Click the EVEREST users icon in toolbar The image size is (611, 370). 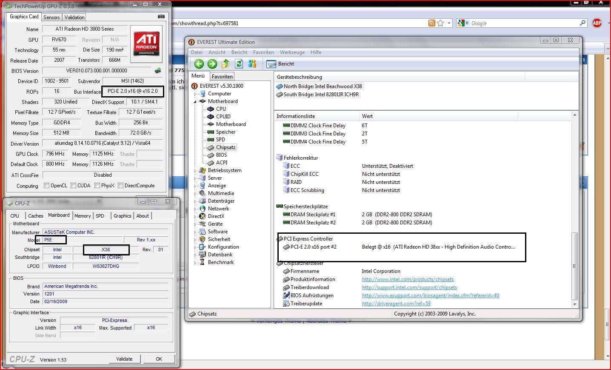tap(252, 64)
